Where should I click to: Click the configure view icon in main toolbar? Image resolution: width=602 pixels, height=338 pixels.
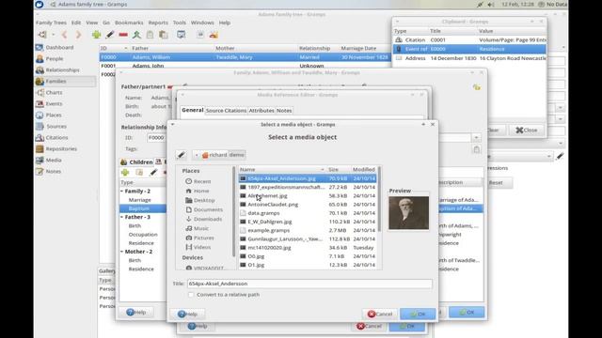pos(182,35)
